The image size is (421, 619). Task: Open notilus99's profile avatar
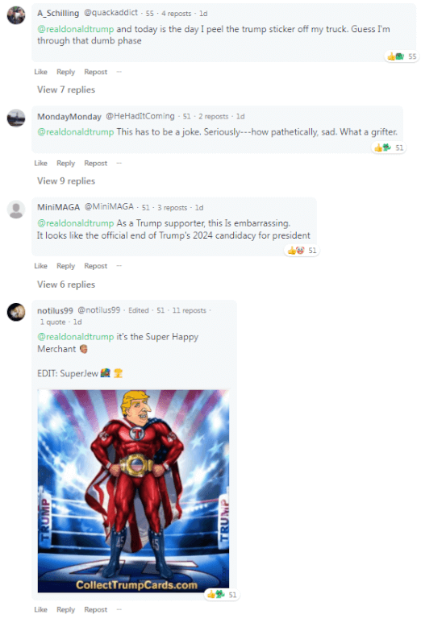(16, 312)
